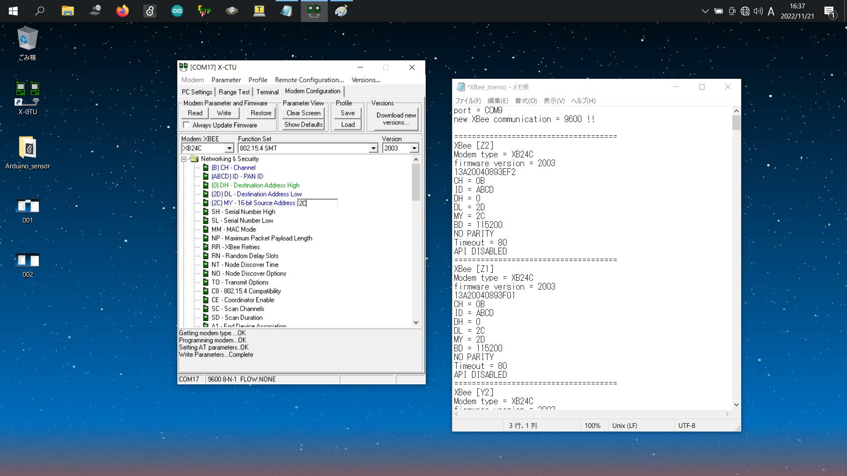Click the volume icon in the system tray
The width and height of the screenshot is (847, 476).
(758, 11)
